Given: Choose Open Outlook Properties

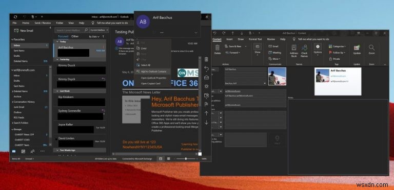Looking at the screenshot, I should click(x=153, y=78).
